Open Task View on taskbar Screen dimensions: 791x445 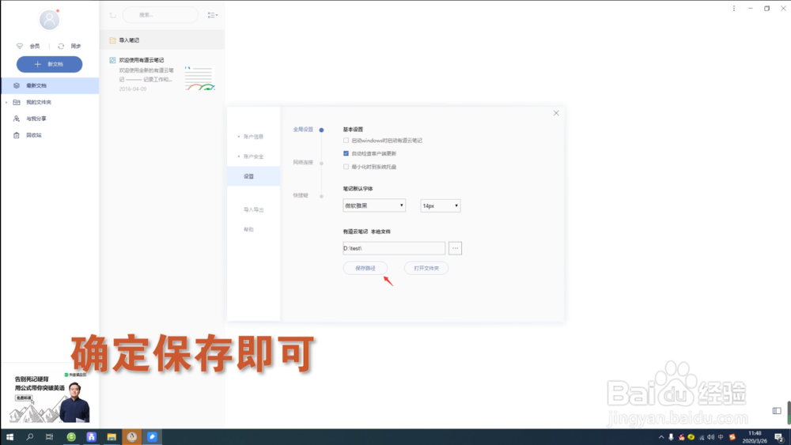(49, 437)
